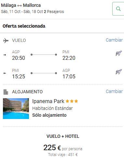Click the return left-arrow icon
This screenshot has height=158, width=124.
point(5,73)
